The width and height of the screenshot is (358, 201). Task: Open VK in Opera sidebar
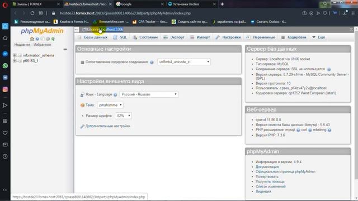coord(5,78)
